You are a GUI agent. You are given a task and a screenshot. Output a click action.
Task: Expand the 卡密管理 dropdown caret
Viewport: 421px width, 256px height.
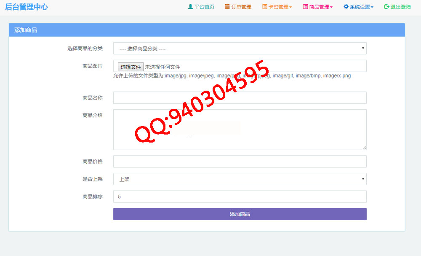(x=290, y=7)
